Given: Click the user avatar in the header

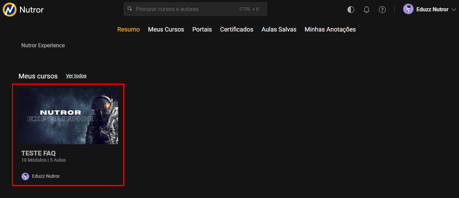Looking at the screenshot, I should click(x=408, y=9).
